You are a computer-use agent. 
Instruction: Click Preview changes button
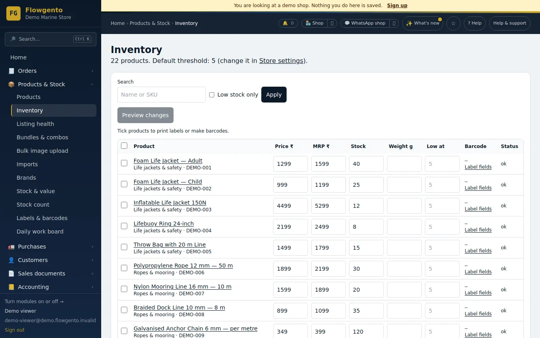[x=145, y=115]
